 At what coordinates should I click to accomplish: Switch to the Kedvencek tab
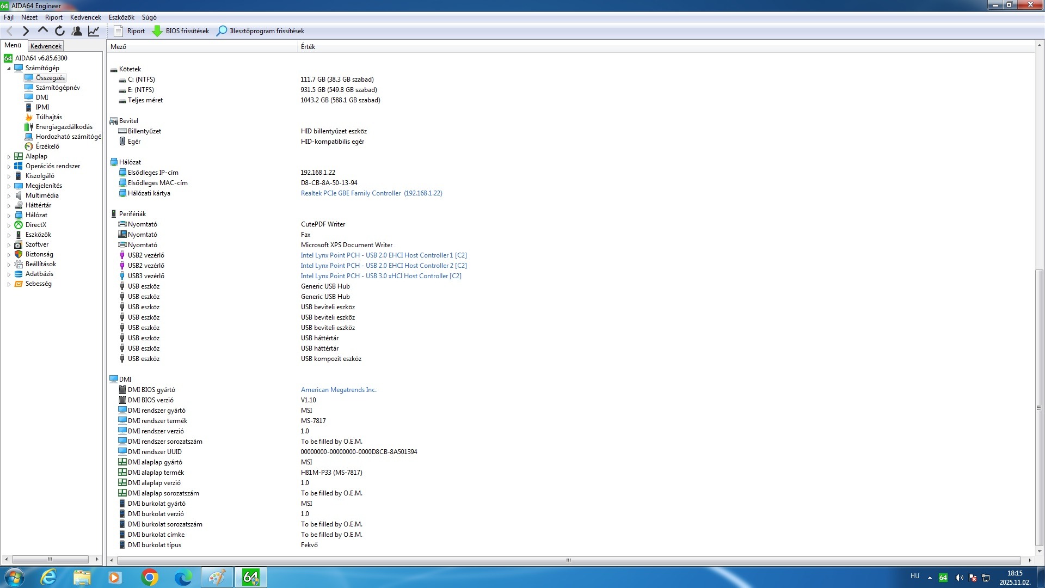click(x=46, y=46)
